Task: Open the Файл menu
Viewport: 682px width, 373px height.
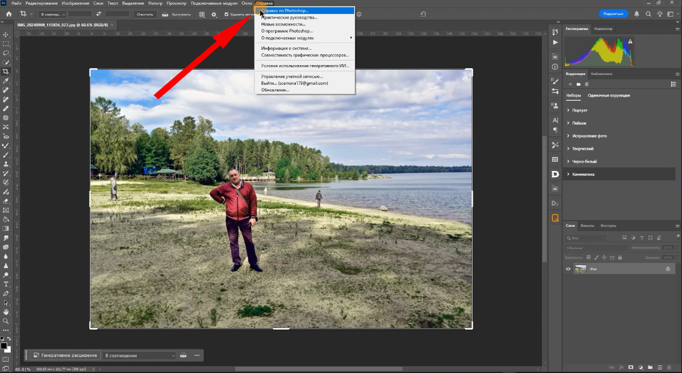Action: 16,3
